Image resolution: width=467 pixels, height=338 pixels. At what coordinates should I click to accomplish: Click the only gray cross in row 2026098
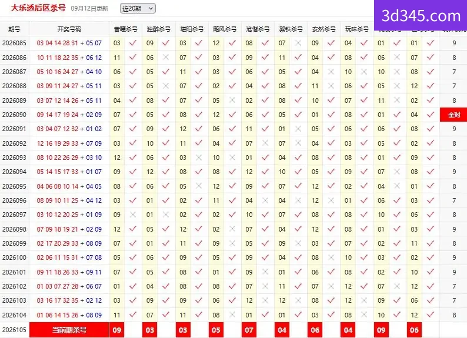[232, 229]
